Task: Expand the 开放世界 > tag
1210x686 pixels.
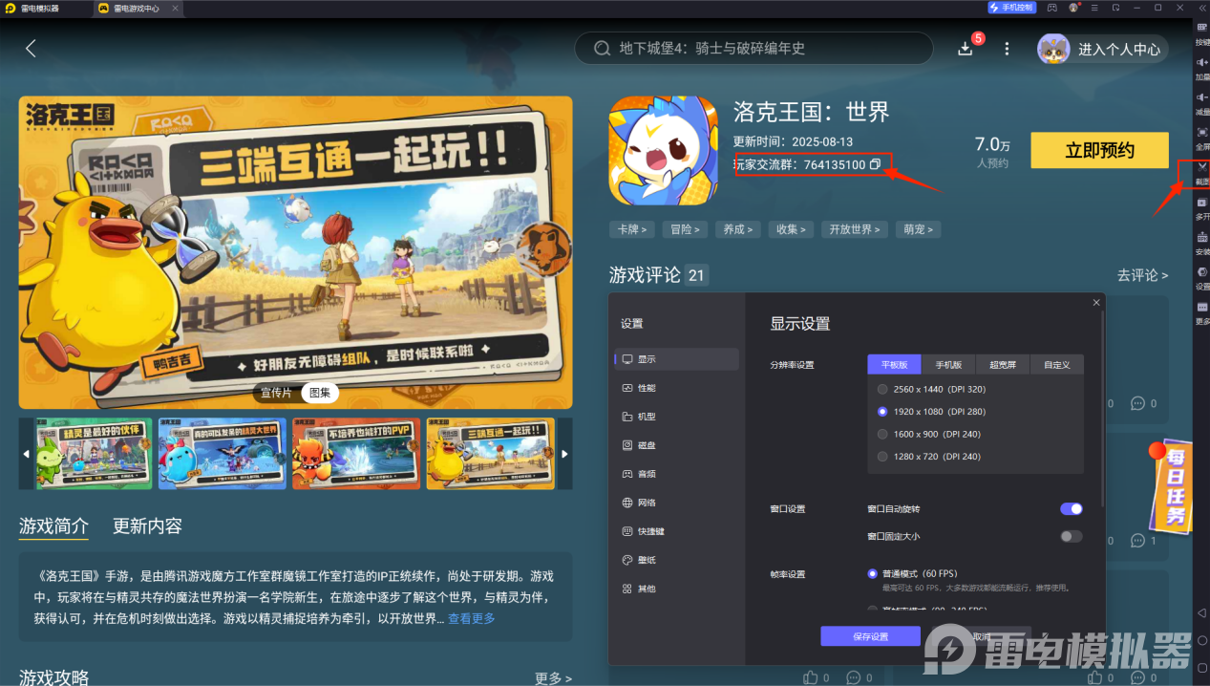Action: click(x=856, y=229)
